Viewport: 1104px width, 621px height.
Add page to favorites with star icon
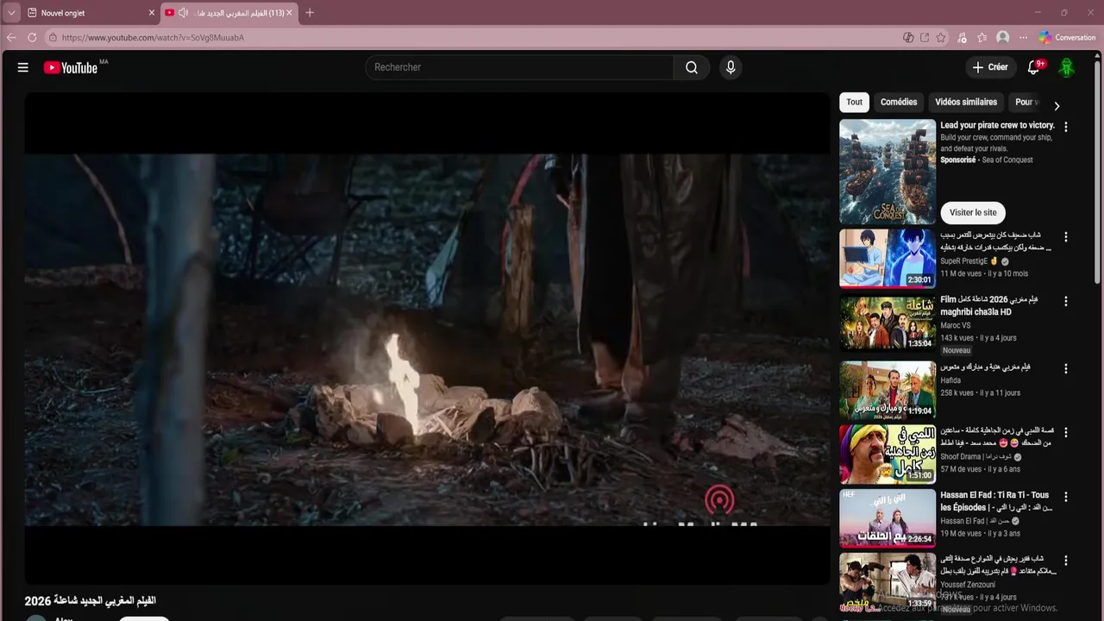[x=941, y=37]
